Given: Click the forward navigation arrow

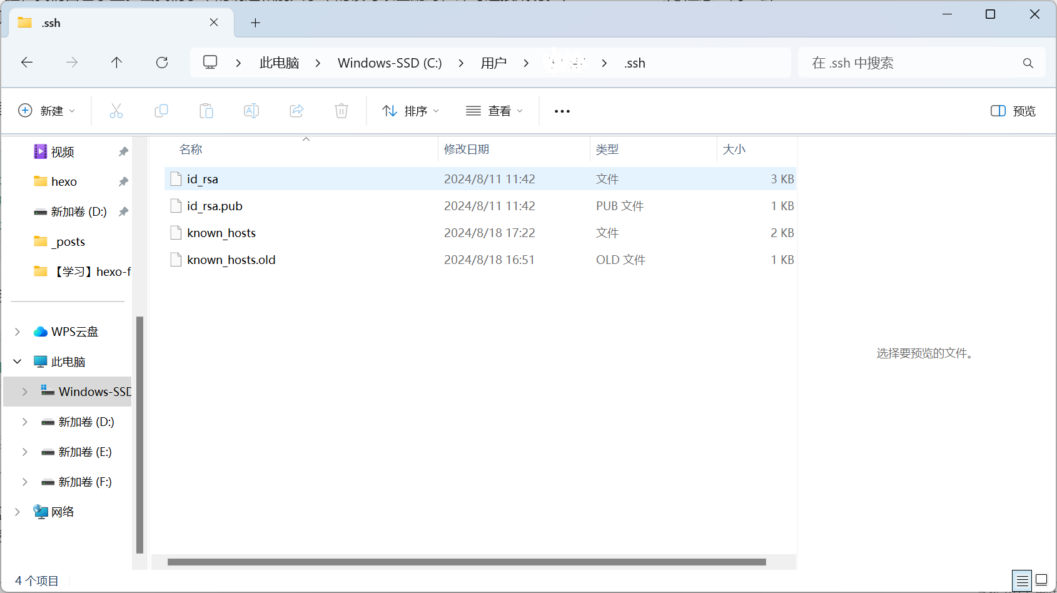Looking at the screenshot, I should [72, 63].
